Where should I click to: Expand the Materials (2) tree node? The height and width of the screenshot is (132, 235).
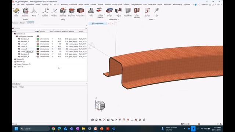point(13,62)
